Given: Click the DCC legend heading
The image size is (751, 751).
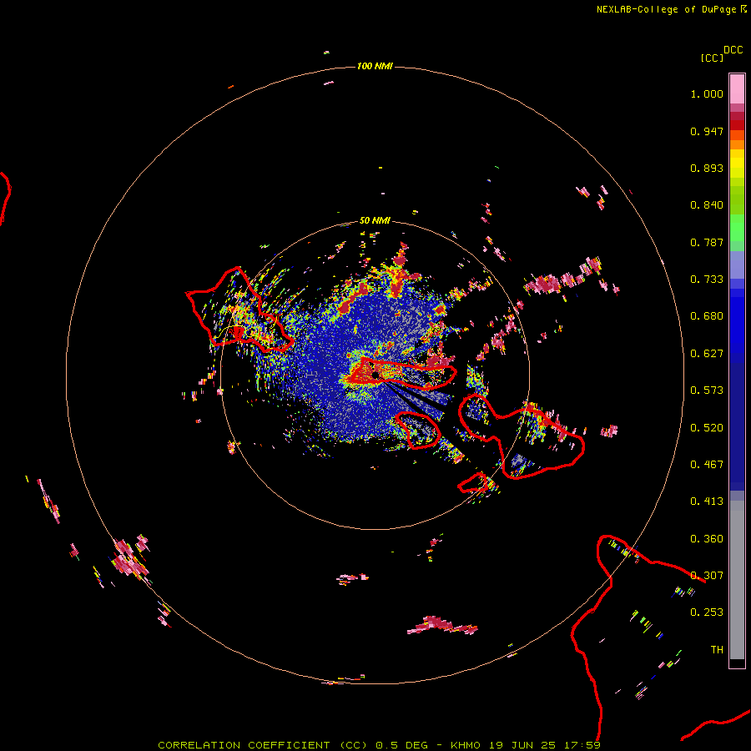Looking at the screenshot, I should (733, 50).
